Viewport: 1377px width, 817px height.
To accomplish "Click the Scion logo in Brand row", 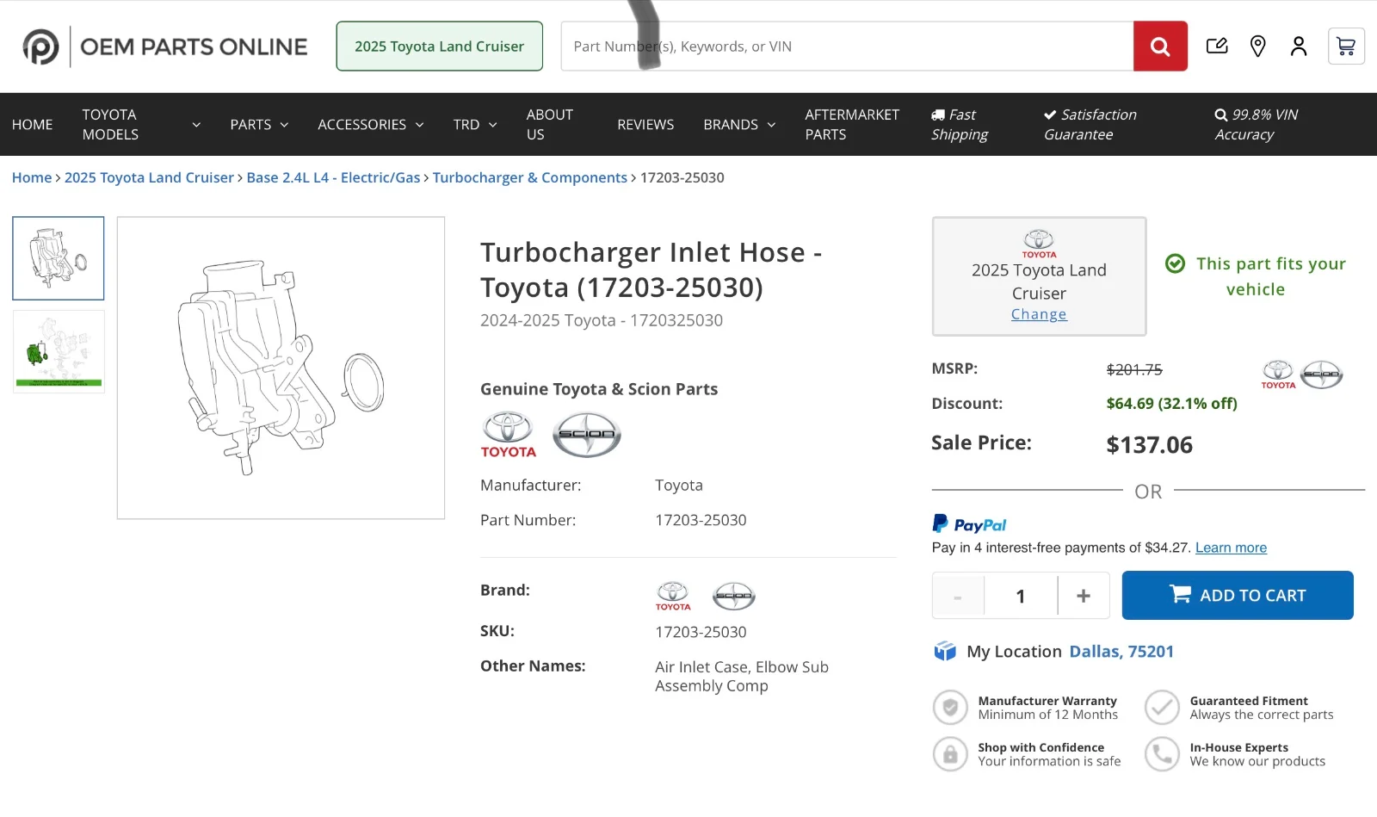I will tap(734, 596).
